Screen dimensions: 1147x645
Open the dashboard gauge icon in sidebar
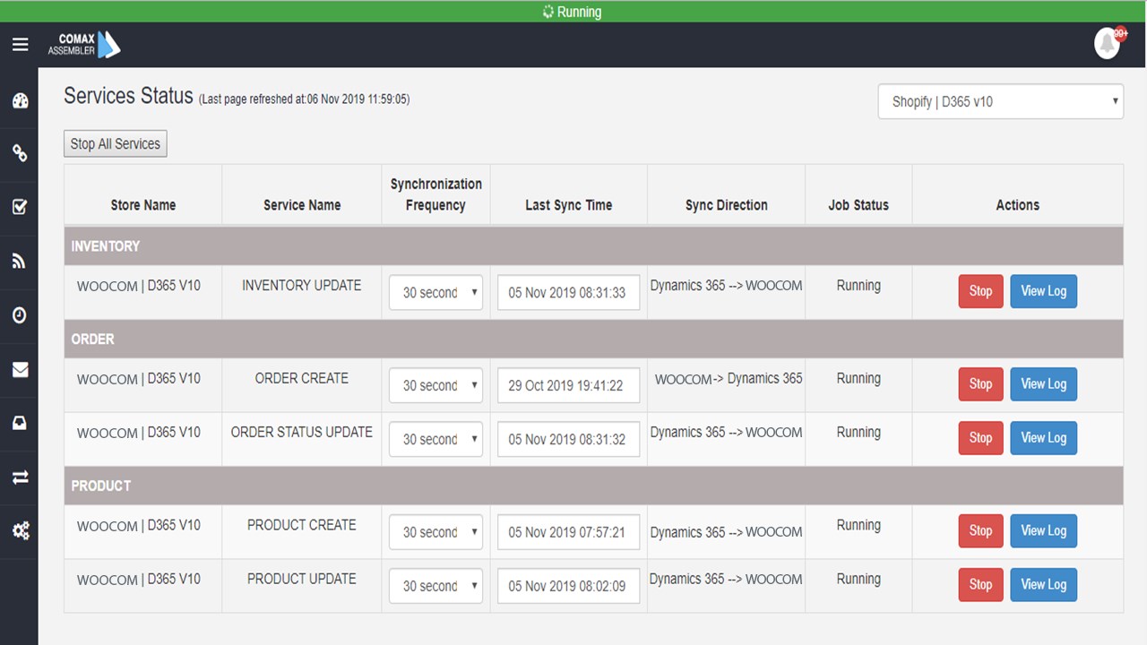pos(20,100)
